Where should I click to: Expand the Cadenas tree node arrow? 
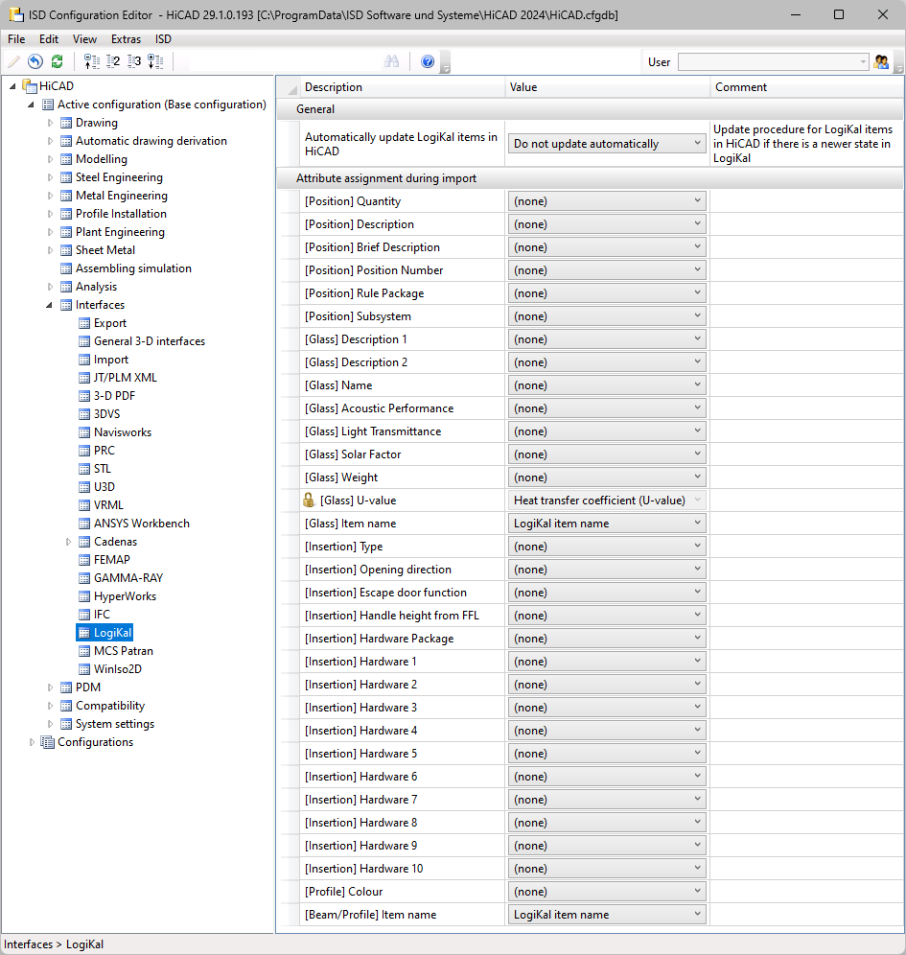68,542
